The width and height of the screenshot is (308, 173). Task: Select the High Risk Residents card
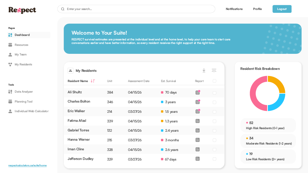click(268, 125)
